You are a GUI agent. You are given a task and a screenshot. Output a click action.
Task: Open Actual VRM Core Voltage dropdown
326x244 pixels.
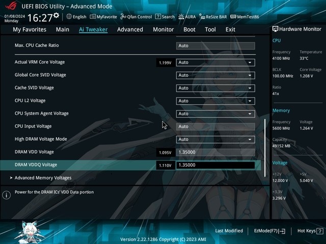tap(215, 63)
